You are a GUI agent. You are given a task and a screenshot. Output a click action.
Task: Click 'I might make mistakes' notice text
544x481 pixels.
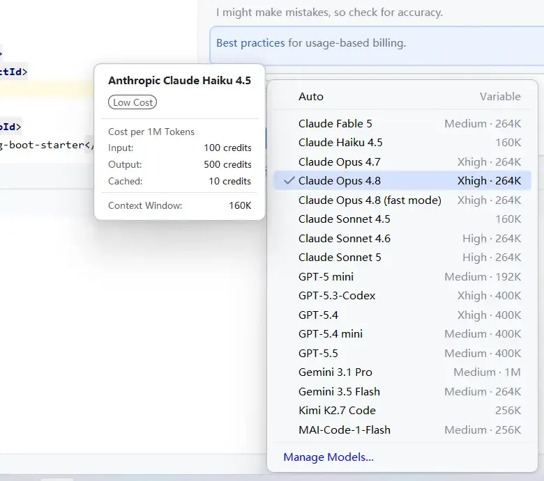[x=329, y=13]
